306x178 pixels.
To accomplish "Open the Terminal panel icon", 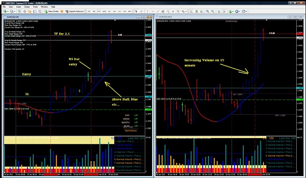I will 35,12.
